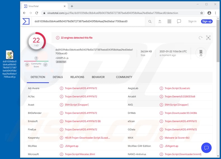This screenshot has height=159, width=221.
Task: Open the blue chat bubble button
Action: click(206, 148)
